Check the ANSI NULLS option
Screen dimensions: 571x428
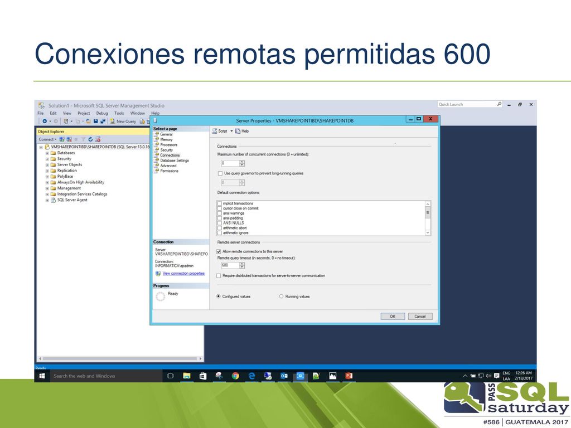(x=220, y=223)
